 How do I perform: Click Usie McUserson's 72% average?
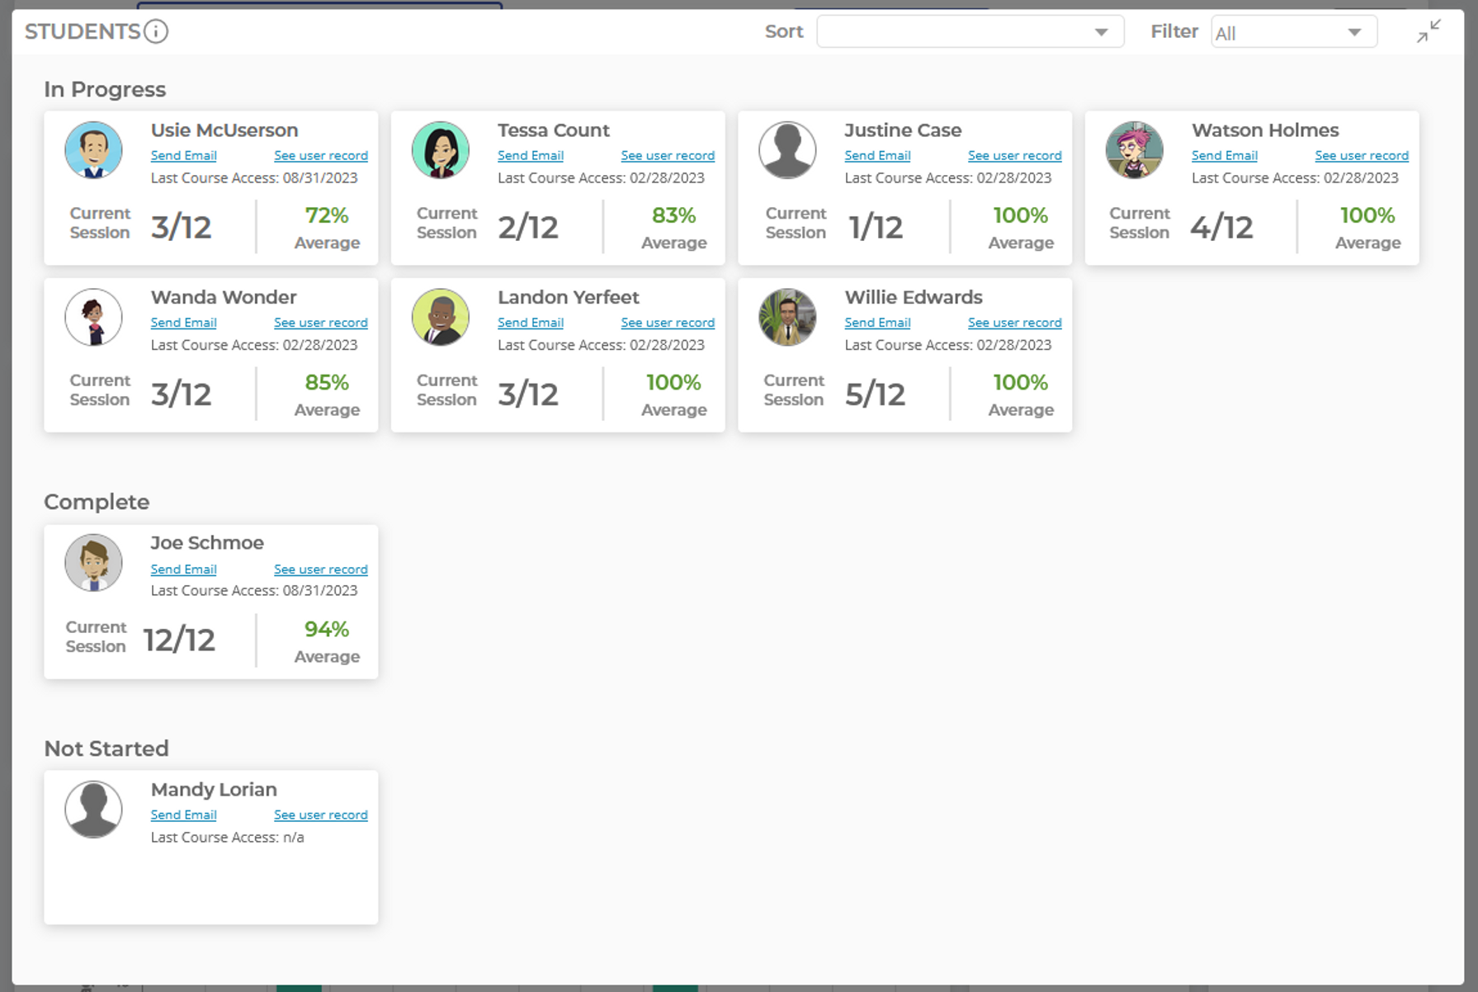pyautogui.click(x=327, y=215)
